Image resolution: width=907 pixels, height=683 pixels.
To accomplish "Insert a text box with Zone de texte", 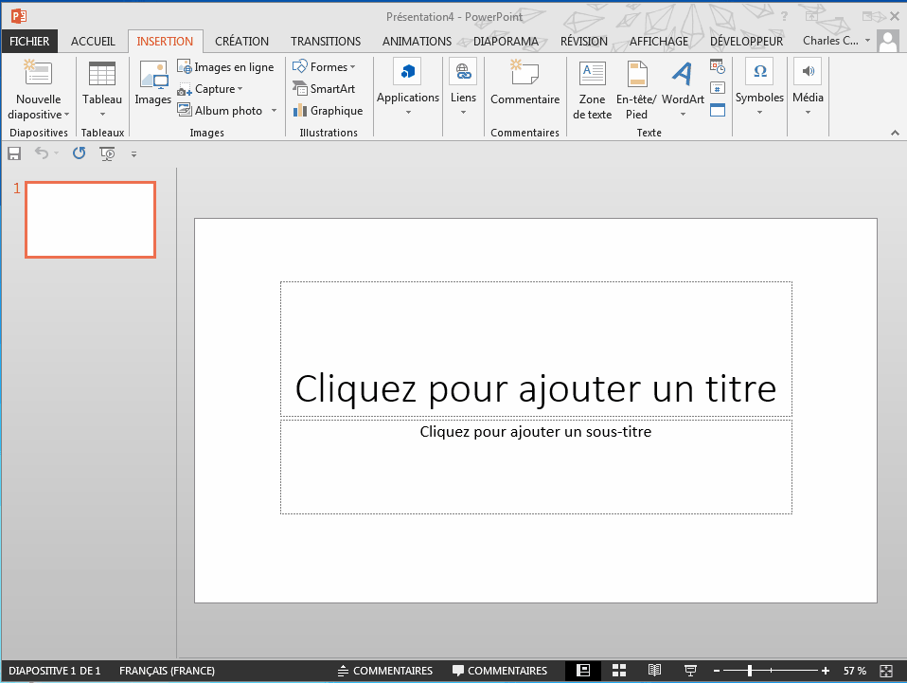I will (592, 91).
